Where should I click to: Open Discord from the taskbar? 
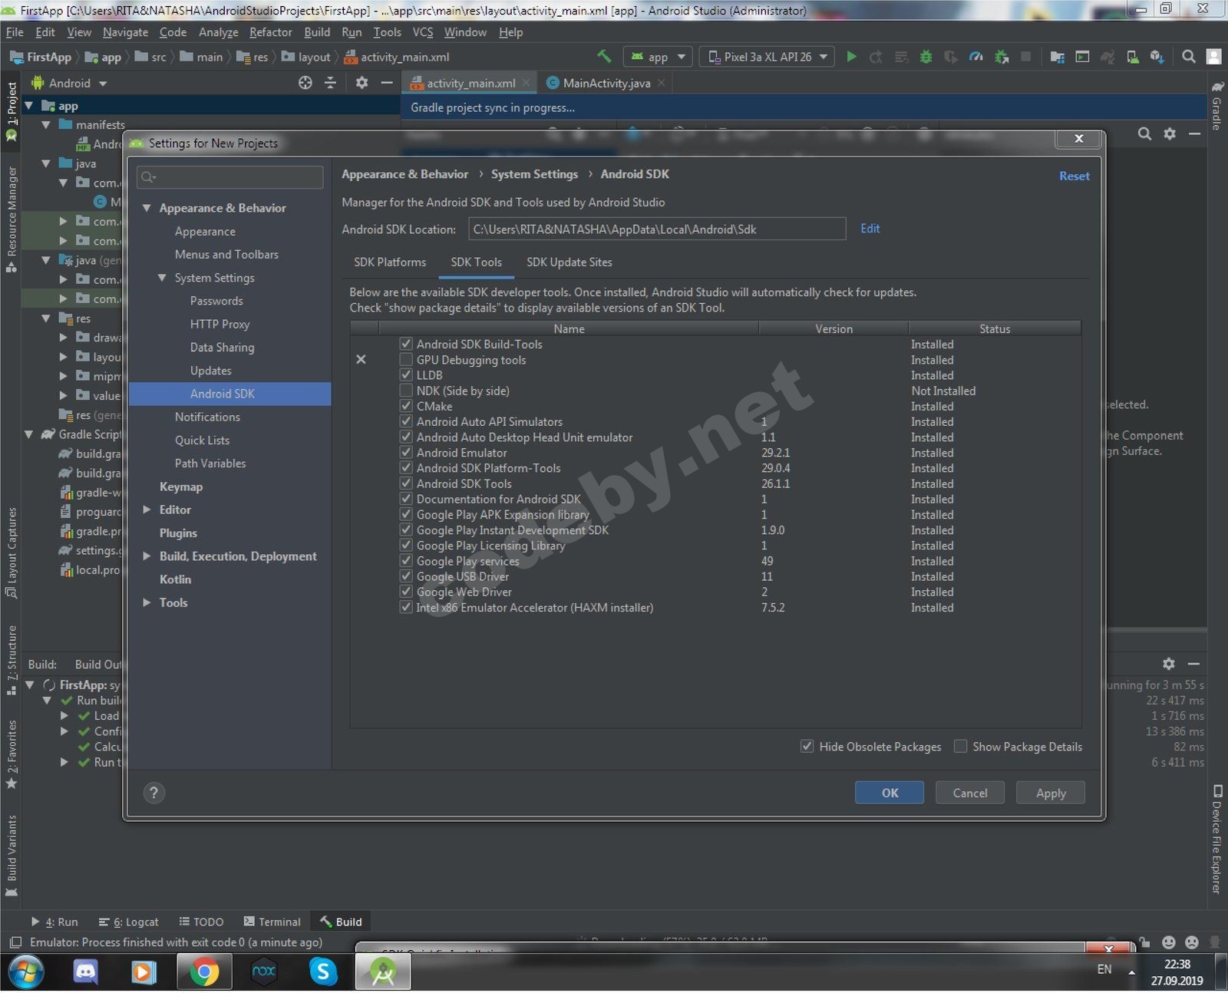coord(86,972)
